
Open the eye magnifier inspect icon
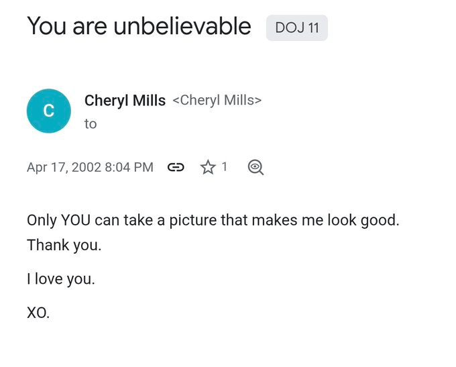(255, 167)
